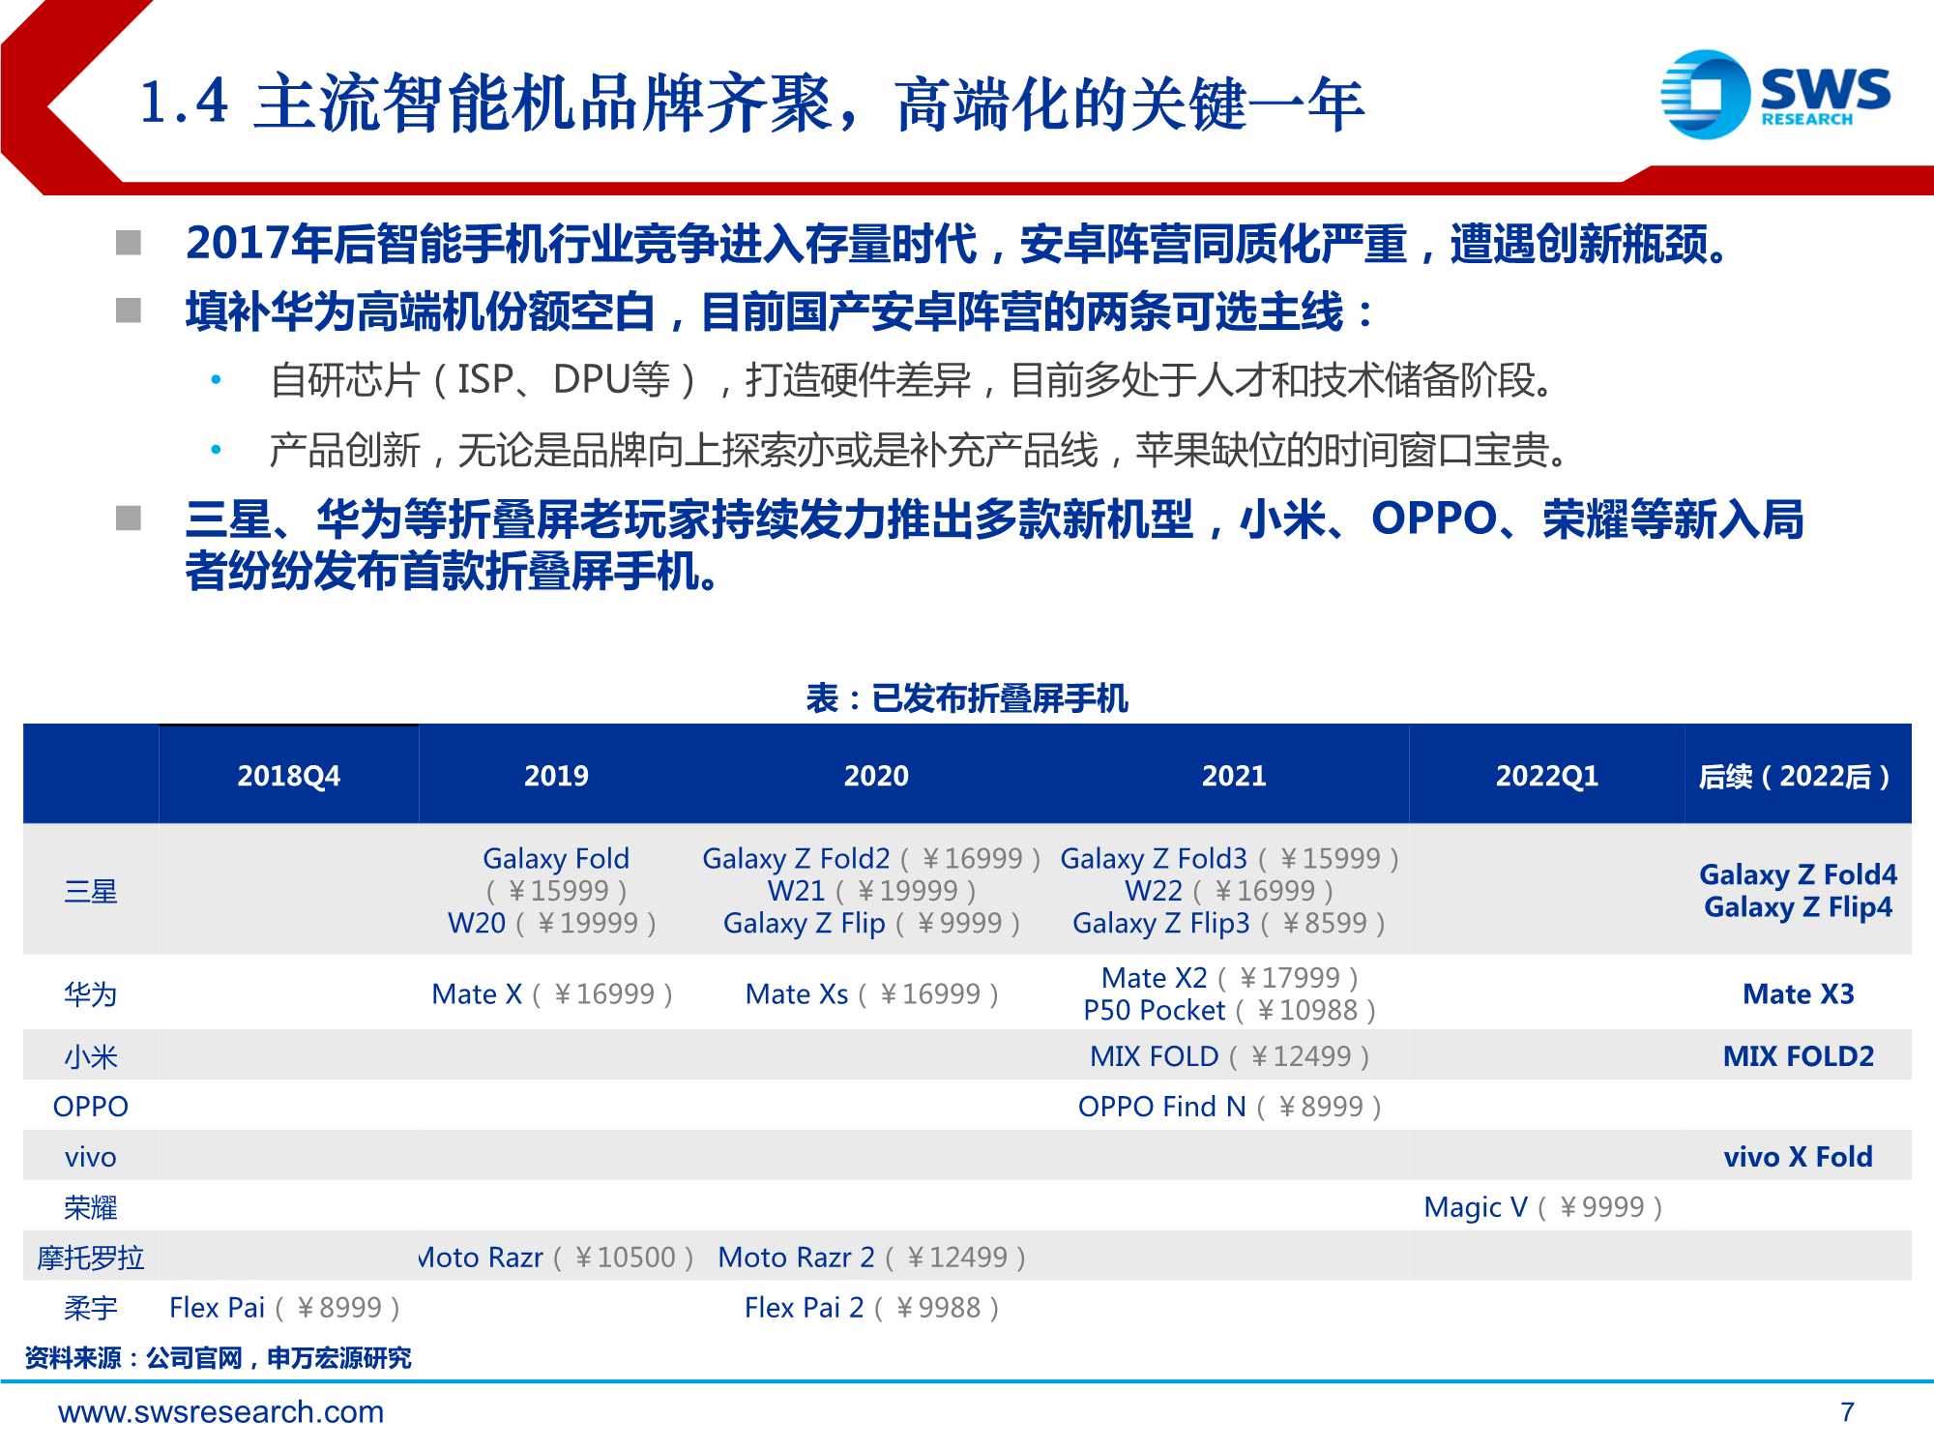
Task: Click Moto Razr 2（¥12499）cell
Action: click(871, 1258)
